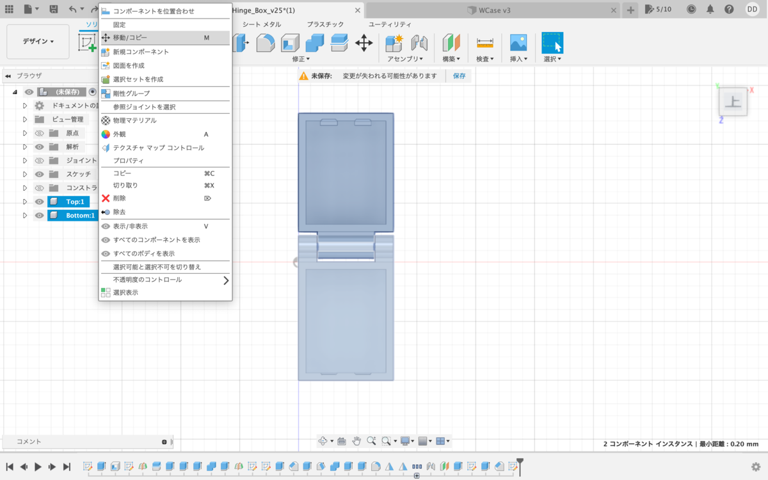Click the ViewCube 上 face

733,102
